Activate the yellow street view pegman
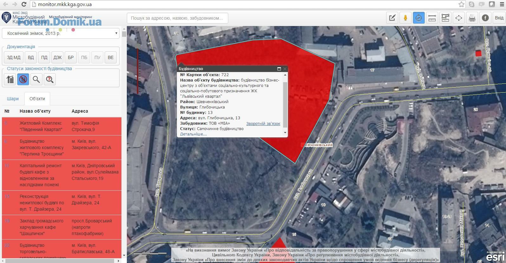The width and height of the screenshot is (506, 263). [405, 18]
